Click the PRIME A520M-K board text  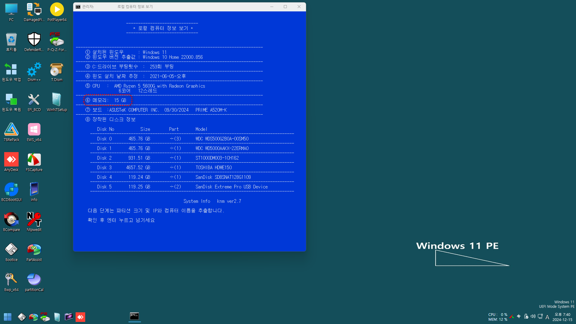click(x=211, y=110)
